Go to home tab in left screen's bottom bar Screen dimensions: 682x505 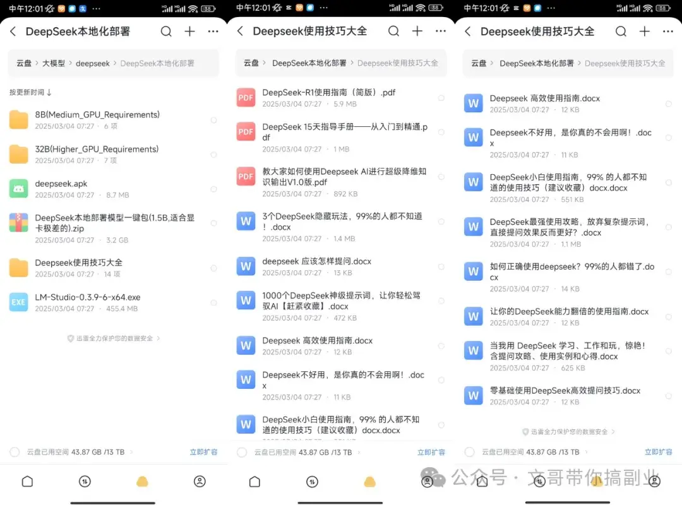(27, 481)
